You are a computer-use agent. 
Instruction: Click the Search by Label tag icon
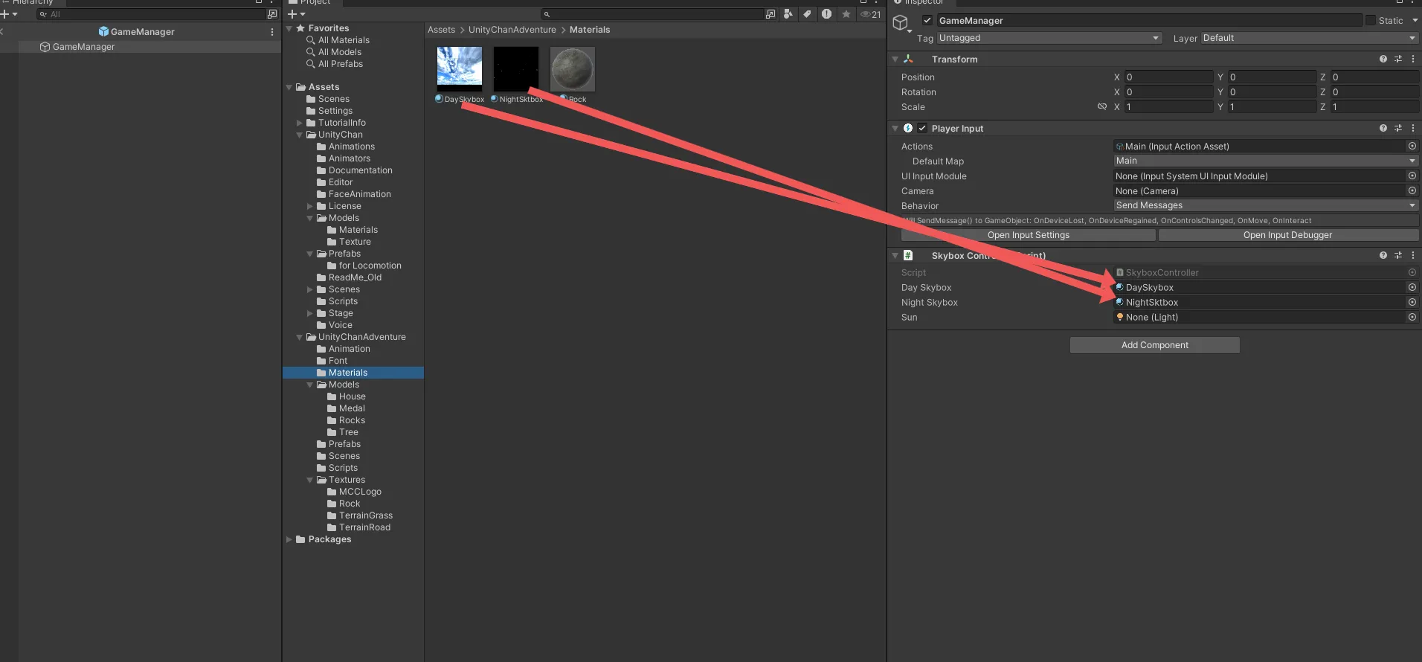click(x=807, y=14)
